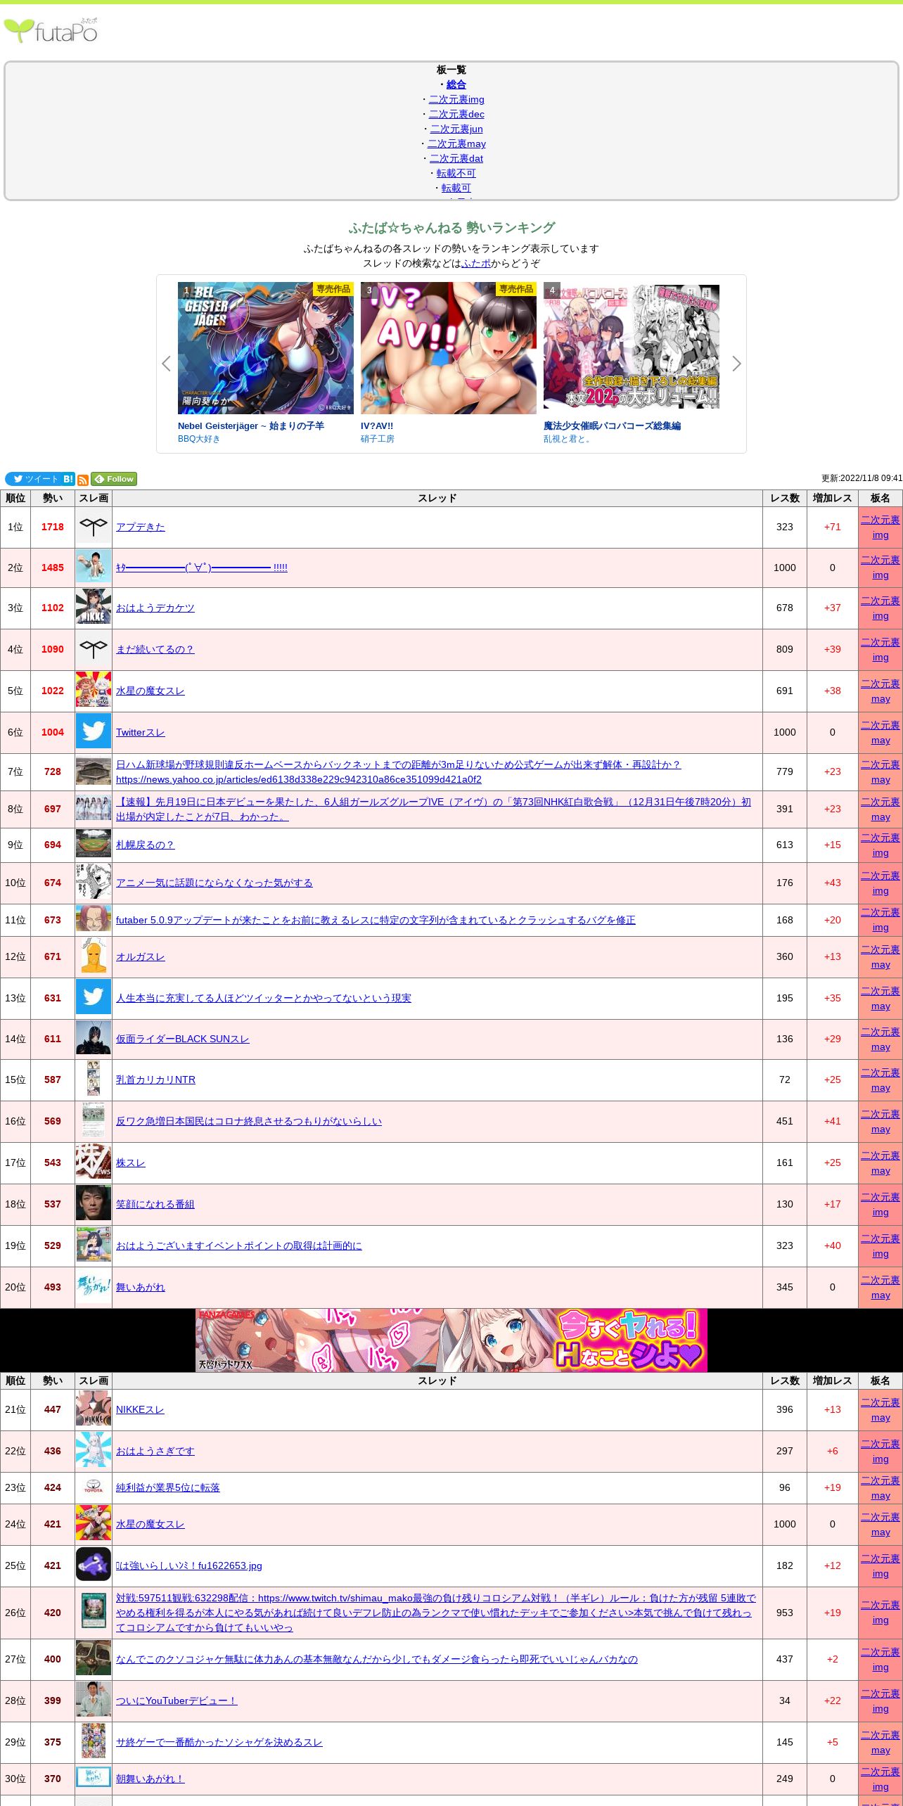The width and height of the screenshot is (903, 1806).
Task: Open thread 純利益が業界5位に転落
Action: coord(167,1487)
